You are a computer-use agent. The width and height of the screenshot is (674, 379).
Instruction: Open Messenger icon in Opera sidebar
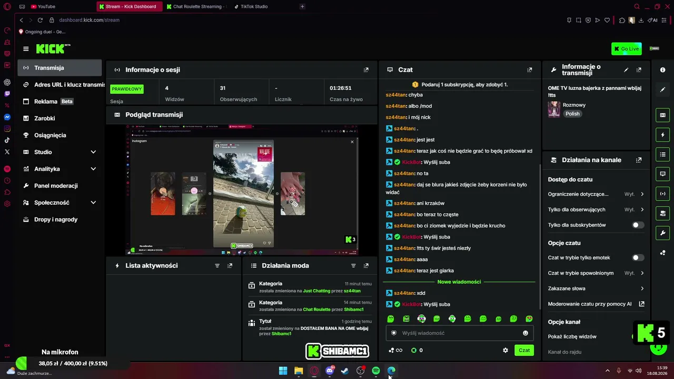pos(7,117)
